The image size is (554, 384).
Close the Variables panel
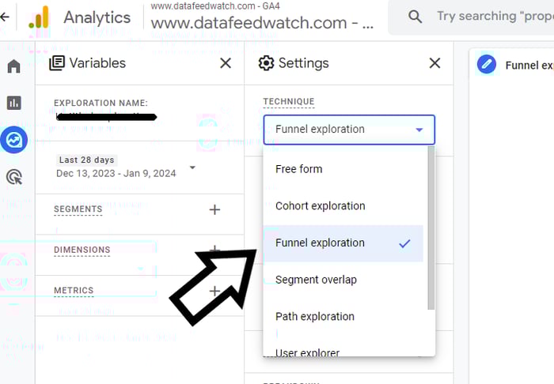click(x=226, y=63)
